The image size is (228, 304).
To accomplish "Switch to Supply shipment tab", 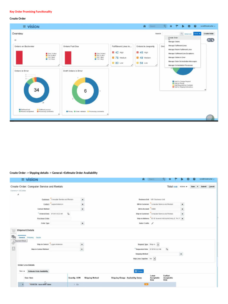I will pyautogui.click(x=38, y=237).
